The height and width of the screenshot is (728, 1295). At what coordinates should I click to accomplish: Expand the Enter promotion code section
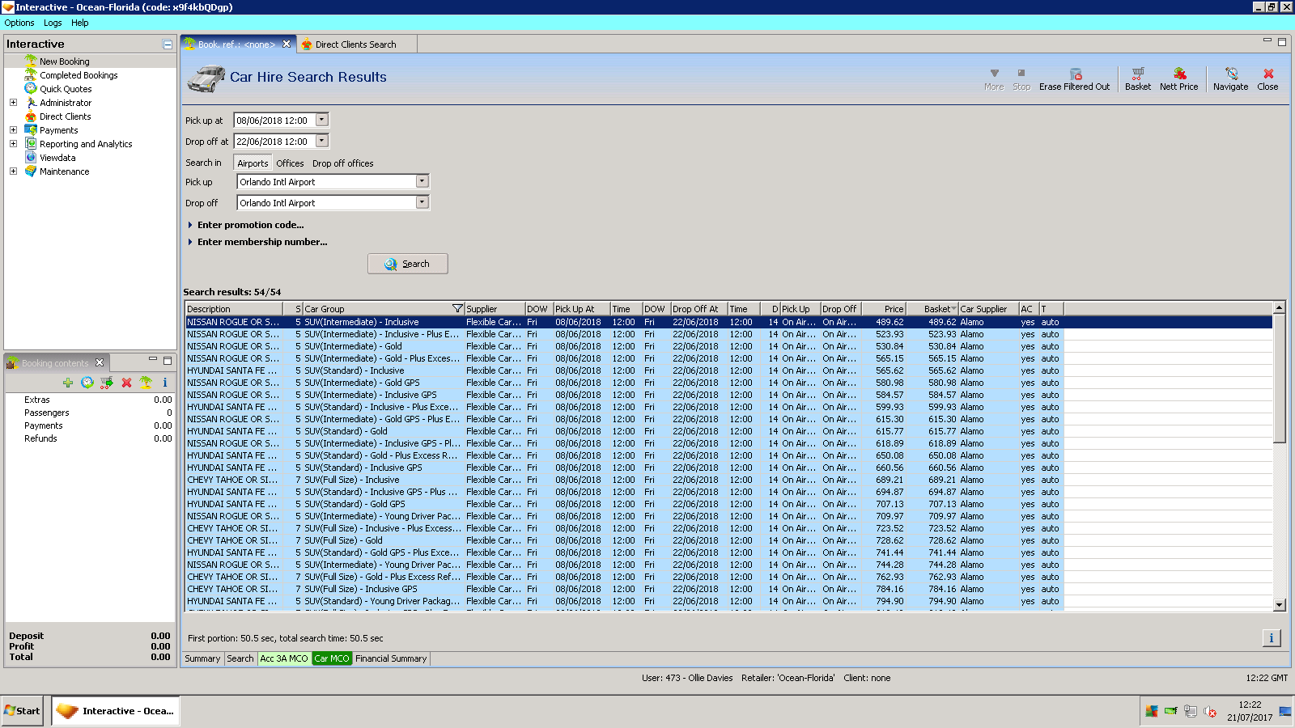[250, 225]
